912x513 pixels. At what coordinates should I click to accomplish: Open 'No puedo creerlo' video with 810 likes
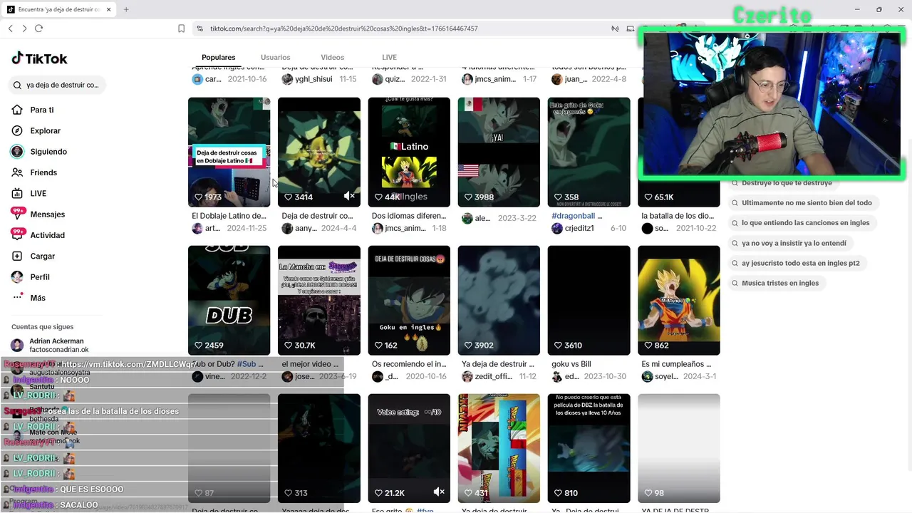(x=589, y=448)
